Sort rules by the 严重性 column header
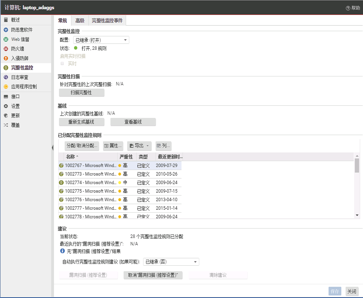The image size is (363, 298). point(126,157)
